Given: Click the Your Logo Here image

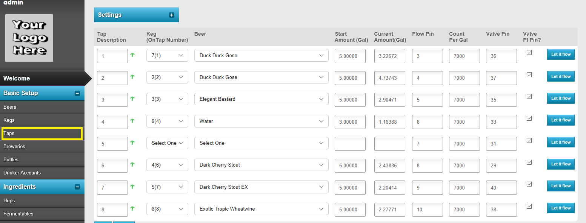Looking at the screenshot, I should coord(29,38).
